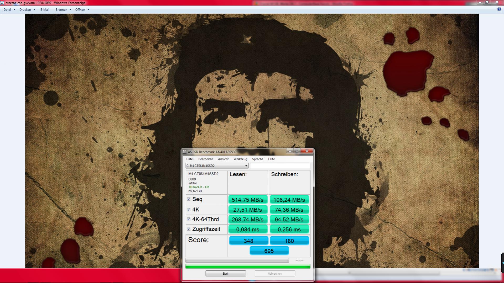Open the drive selection dropdown C: M4-CT064M4SSD2
The height and width of the screenshot is (283, 504).
(x=217, y=166)
